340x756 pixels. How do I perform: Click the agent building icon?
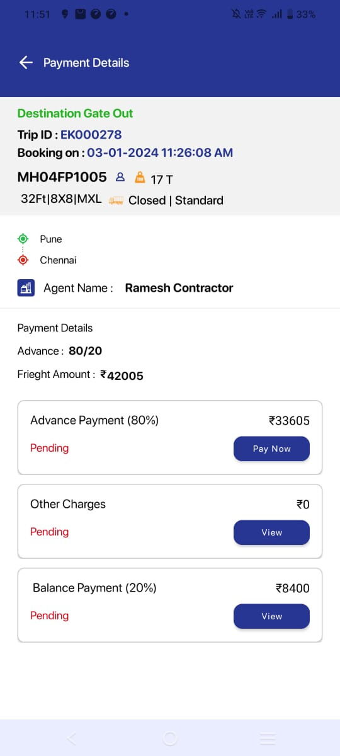tap(26, 288)
